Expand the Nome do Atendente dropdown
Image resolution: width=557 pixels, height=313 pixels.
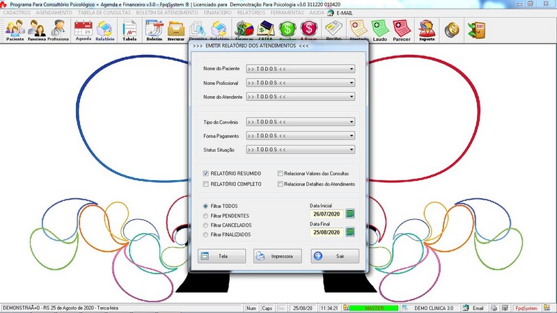tap(301, 97)
